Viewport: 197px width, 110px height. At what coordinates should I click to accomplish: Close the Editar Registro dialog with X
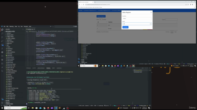pyautogui.click(x=151, y=12)
